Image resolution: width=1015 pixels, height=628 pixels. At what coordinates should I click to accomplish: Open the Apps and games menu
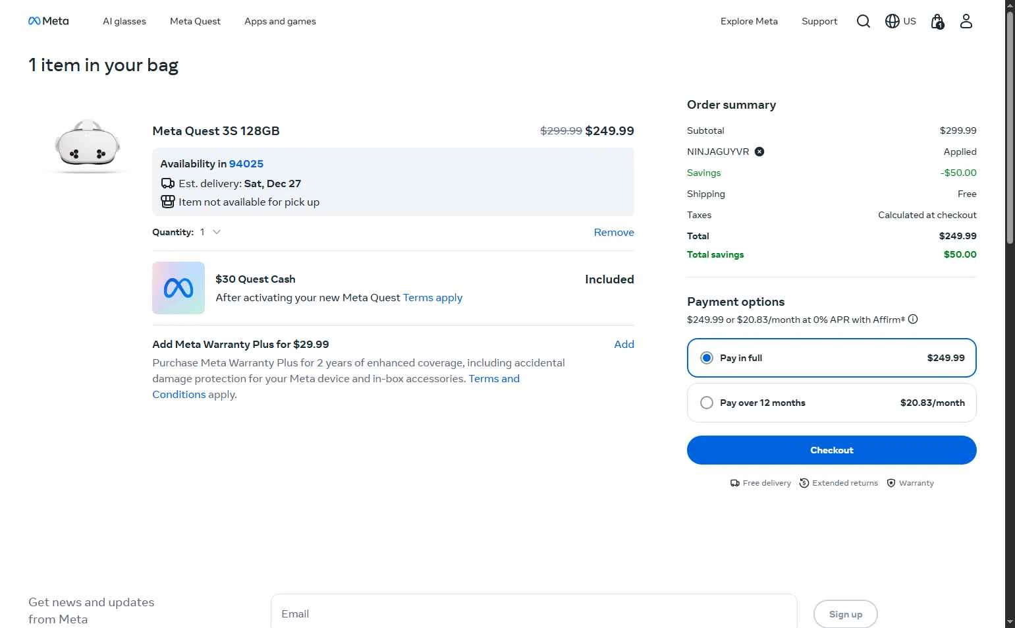pyautogui.click(x=280, y=21)
